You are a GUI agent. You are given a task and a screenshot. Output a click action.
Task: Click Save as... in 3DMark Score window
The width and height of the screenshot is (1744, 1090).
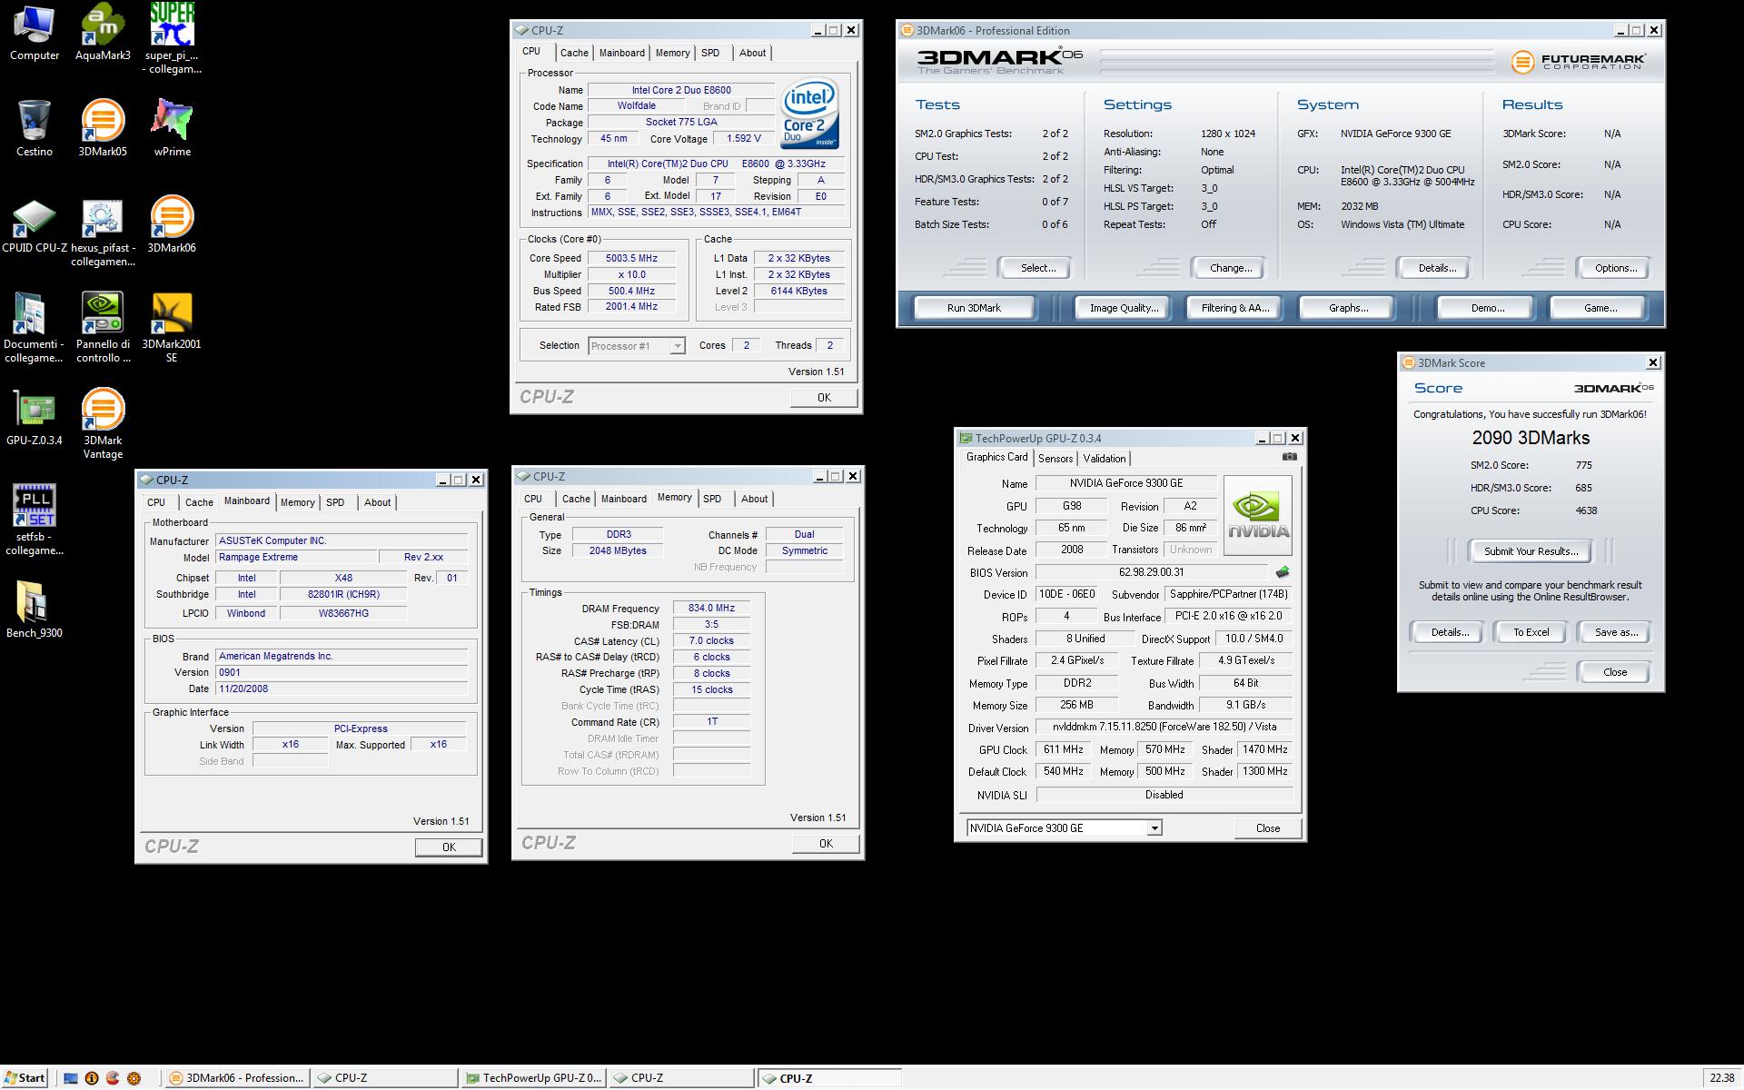pos(1616,632)
